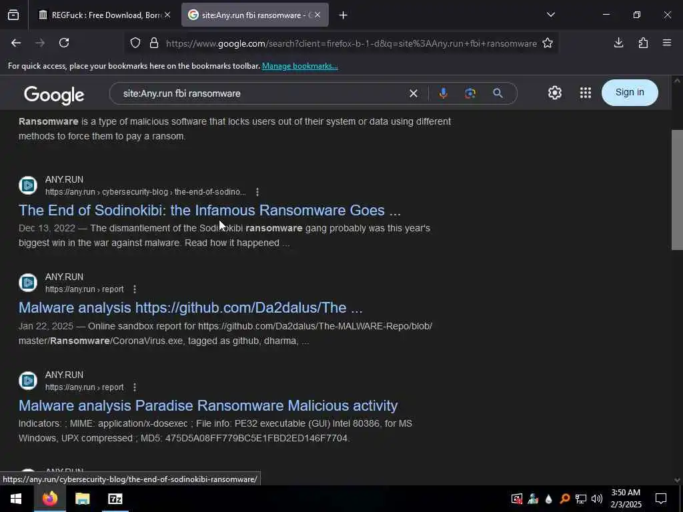Open the Google apps grid
Viewport: 683px width, 512px height.
586,93
